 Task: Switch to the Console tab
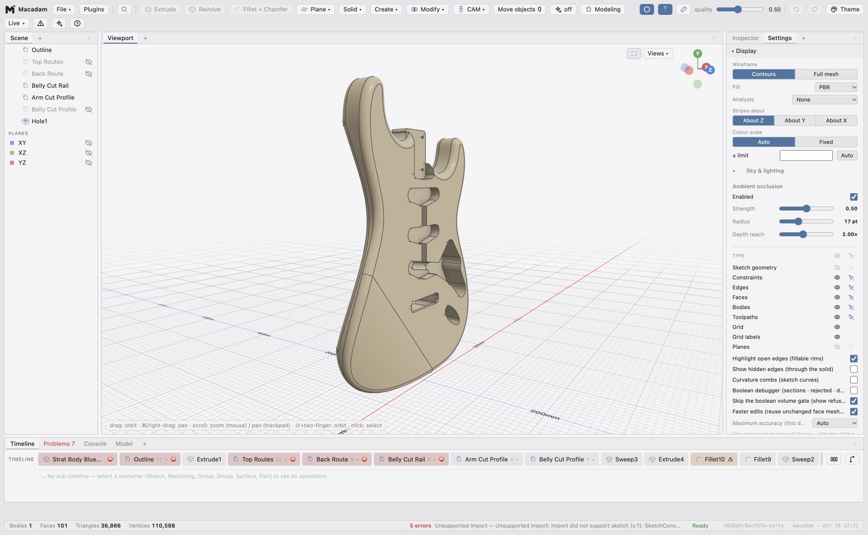click(x=95, y=444)
